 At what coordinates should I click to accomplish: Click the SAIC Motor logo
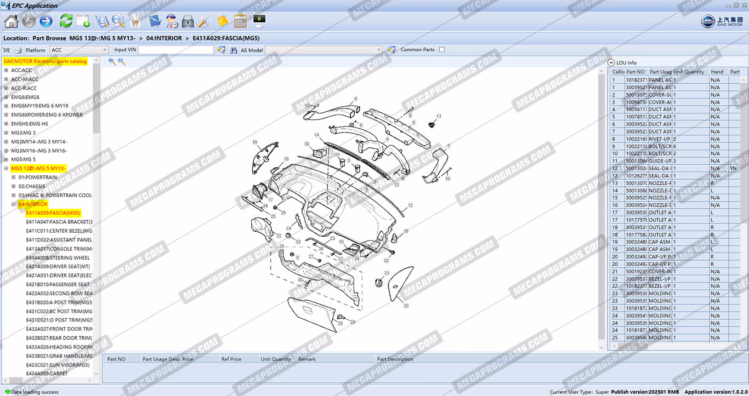[x=723, y=21]
